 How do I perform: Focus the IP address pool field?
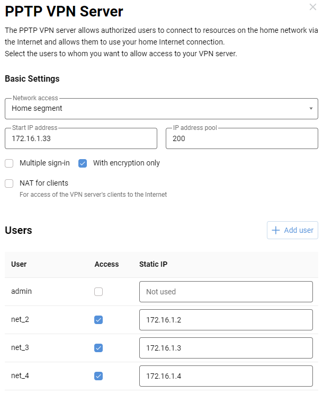click(241, 138)
